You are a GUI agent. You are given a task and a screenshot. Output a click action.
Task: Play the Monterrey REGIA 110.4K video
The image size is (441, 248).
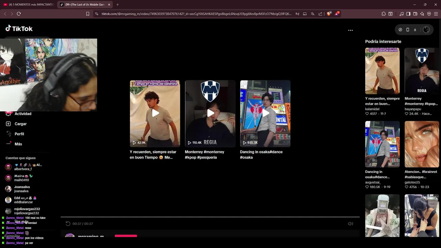(x=210, y=113)
